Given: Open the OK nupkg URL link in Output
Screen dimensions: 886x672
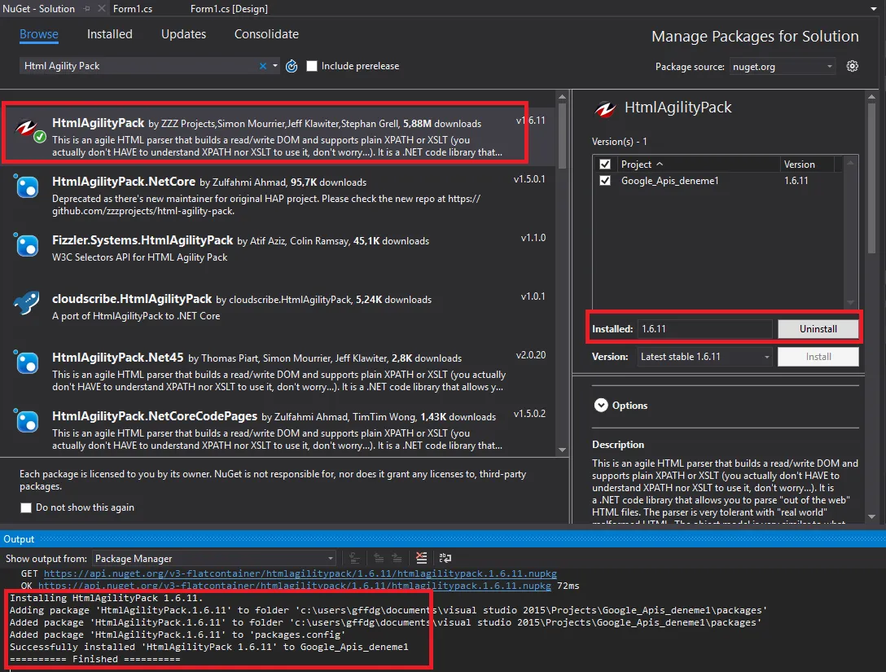Looking at the screenshot, I should point(295,586).
